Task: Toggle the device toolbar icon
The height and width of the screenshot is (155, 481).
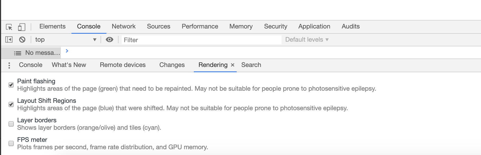Action: (21, 27)
